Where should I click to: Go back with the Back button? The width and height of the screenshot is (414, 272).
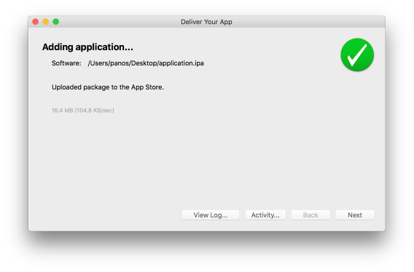click(x=310, y=215)
